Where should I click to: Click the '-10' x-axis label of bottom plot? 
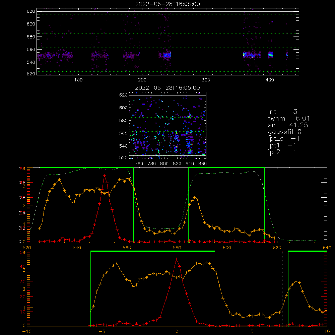click(26, 331)
